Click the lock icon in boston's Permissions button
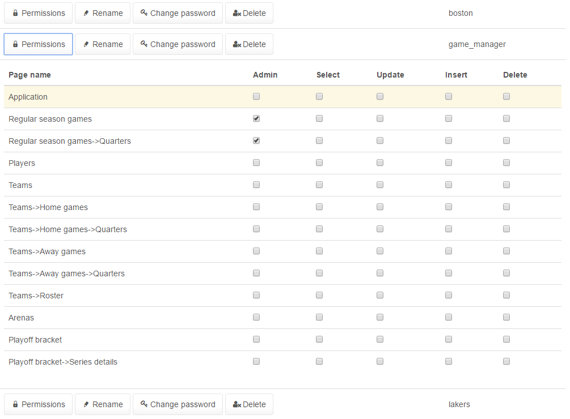570x419 pixels. click(x=15, y=13)
